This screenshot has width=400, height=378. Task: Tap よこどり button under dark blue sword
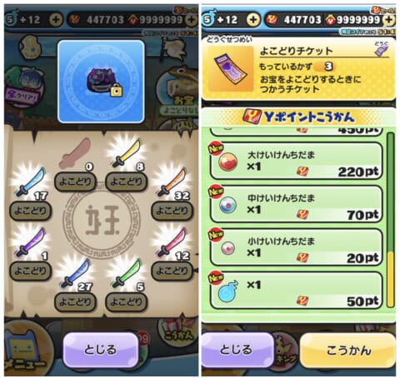[x=75, y=301]
